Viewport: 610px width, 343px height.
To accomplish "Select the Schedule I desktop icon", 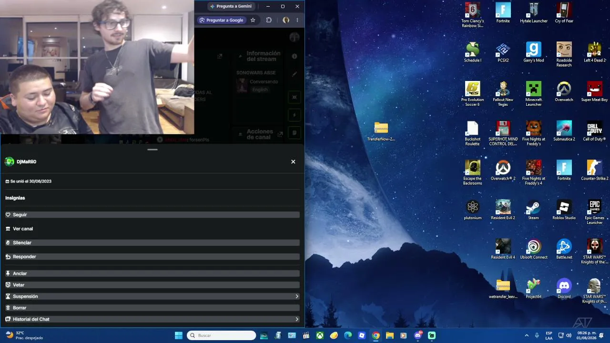I will click(472, 52).
